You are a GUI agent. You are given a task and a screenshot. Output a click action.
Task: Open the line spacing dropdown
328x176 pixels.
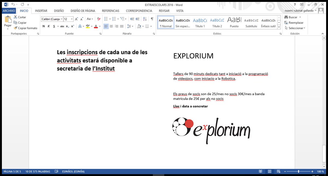(130, 26)
